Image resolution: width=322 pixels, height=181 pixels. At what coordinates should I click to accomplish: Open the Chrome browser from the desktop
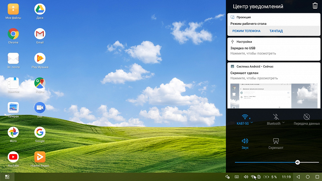click(x=13, y=34)
